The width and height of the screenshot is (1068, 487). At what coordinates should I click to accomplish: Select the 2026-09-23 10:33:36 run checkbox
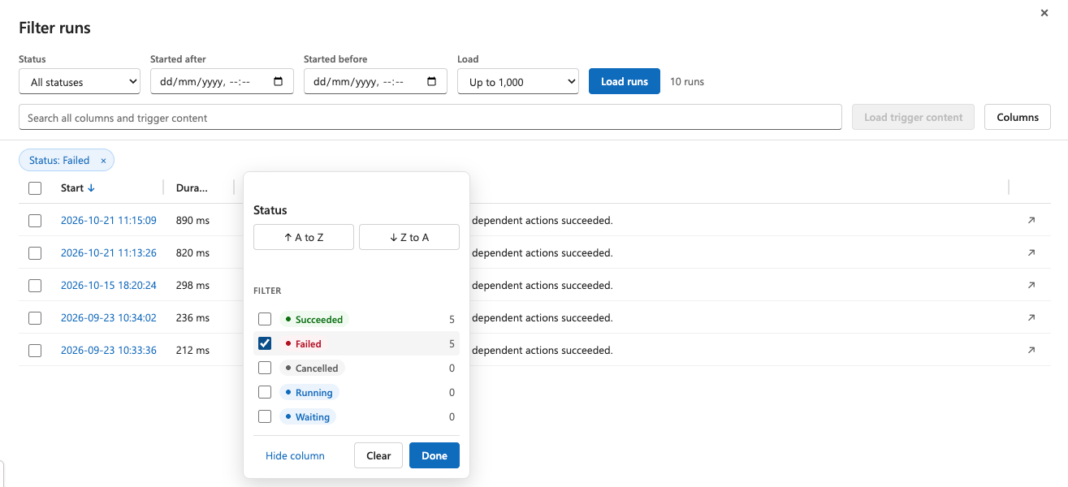[35, 350]
